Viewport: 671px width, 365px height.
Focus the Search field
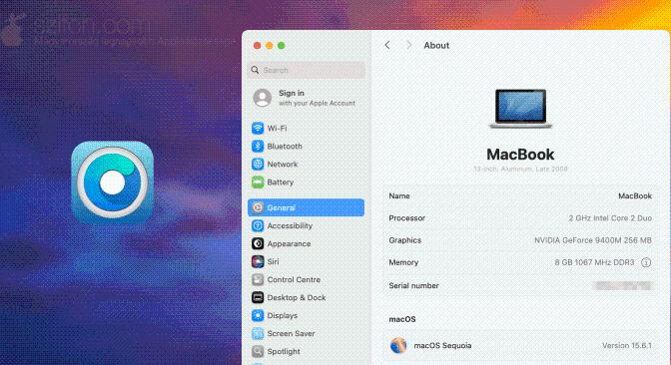click(307, 70)
